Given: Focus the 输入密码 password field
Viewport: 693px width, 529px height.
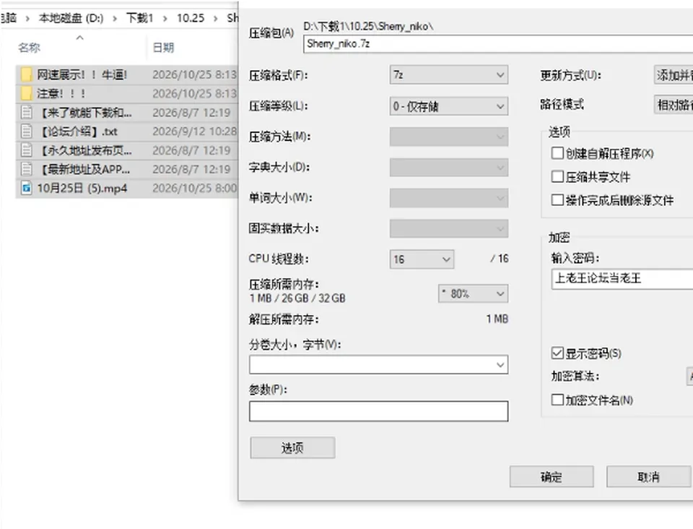Looking at the screenshot, I should point(622,279).
